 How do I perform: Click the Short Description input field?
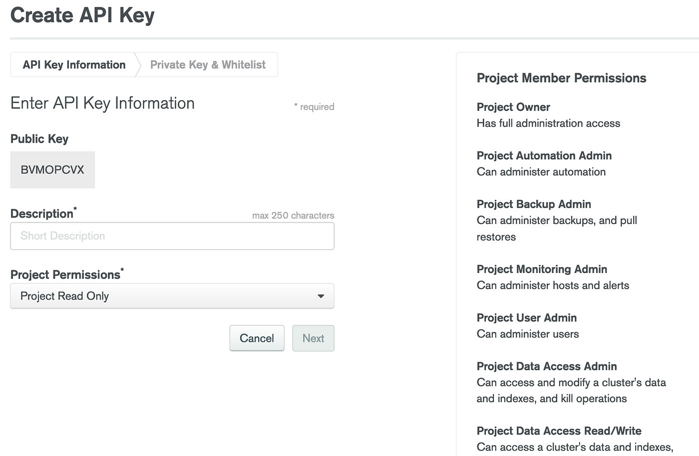[x=172, y=236]
